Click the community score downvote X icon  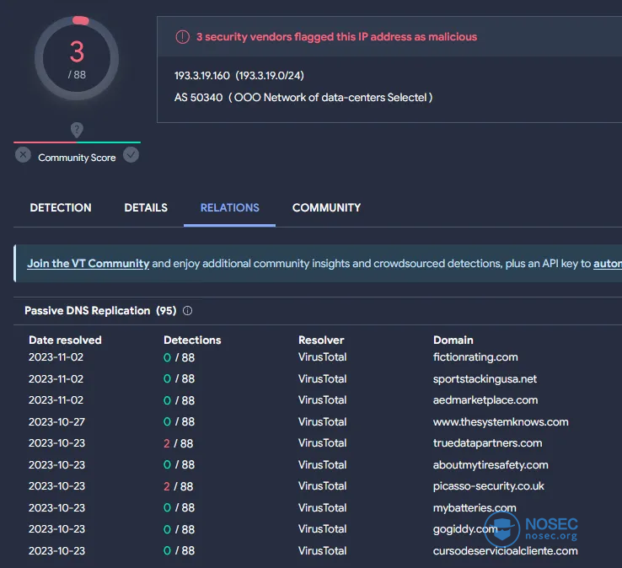click(x=23, y=155)
